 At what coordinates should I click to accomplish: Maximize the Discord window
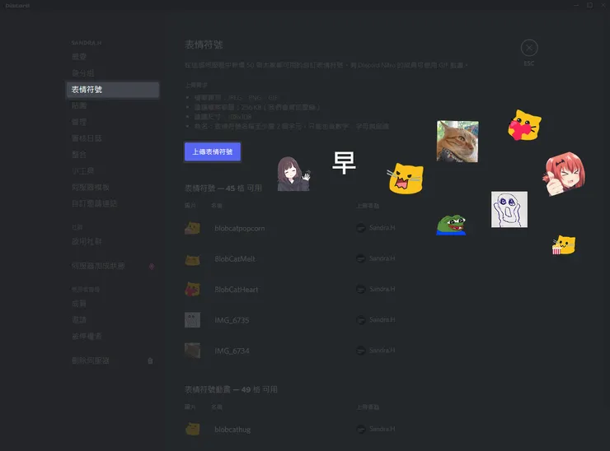click(589, 5)
